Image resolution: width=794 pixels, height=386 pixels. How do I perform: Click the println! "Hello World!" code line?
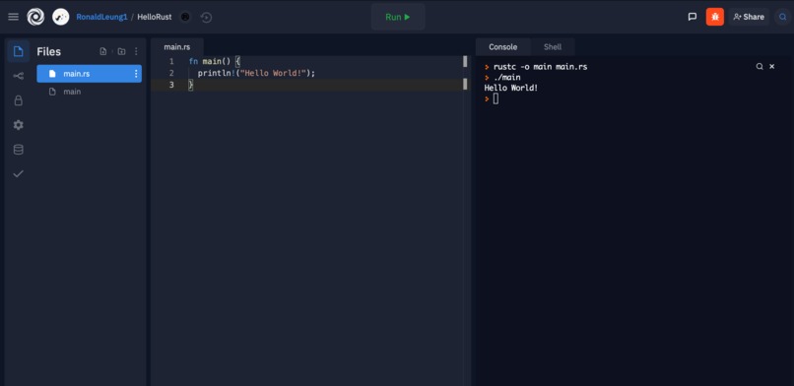(256, 73)
